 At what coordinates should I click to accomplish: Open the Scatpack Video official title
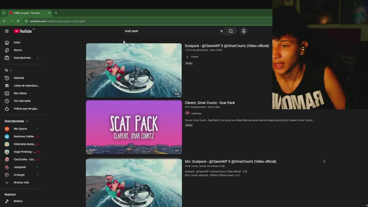coord(227,46)
